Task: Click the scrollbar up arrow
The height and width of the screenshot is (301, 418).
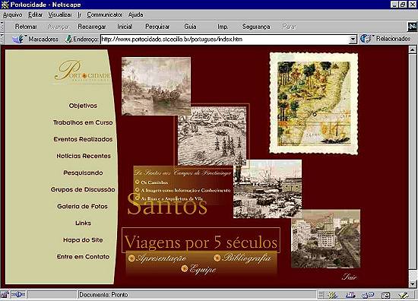Action: tap(413, 49)
